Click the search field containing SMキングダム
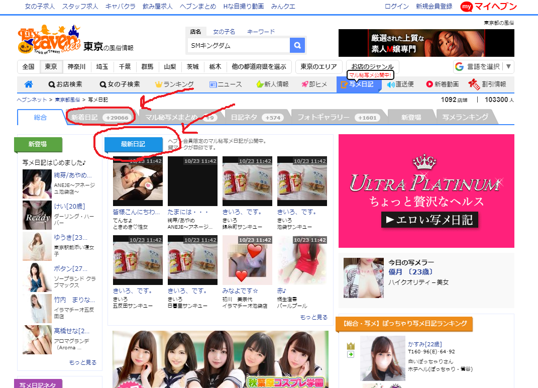 coord(238,46)
